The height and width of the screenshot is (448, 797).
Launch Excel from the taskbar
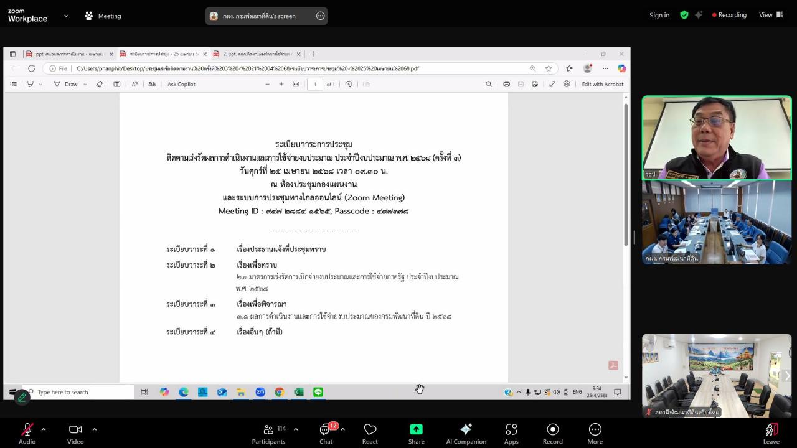pyautogui.click(x=298, y=391)
